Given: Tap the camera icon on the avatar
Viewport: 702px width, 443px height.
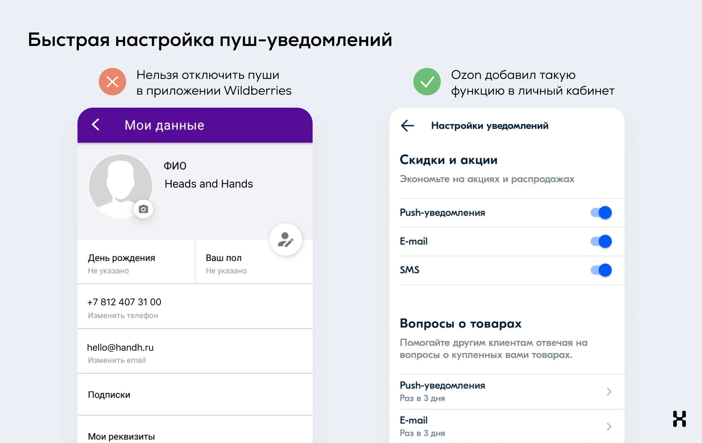Looking at the screenshot, I should (x=143, y=209).
